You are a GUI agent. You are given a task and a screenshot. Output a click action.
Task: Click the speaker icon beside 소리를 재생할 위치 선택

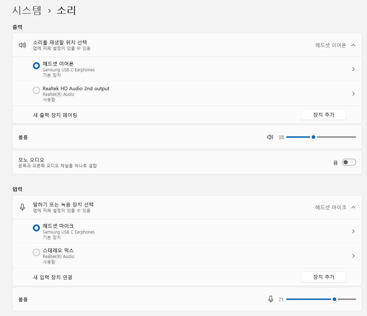pyautogui.click(x=22, y=45)
